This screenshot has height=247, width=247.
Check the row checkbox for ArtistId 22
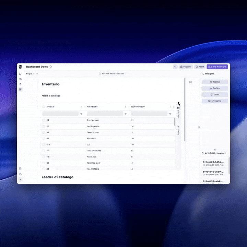(44, 126)
